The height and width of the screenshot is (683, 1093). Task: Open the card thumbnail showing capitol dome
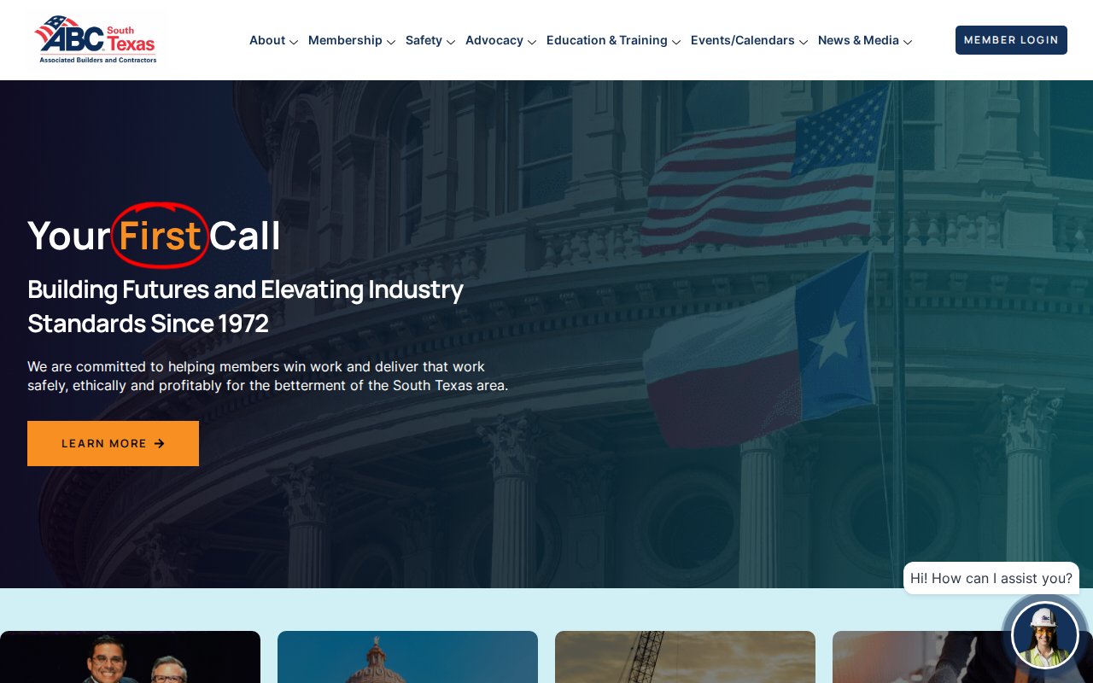coord(407,657)
